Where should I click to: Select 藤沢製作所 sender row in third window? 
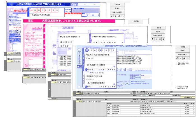[61, 75]
